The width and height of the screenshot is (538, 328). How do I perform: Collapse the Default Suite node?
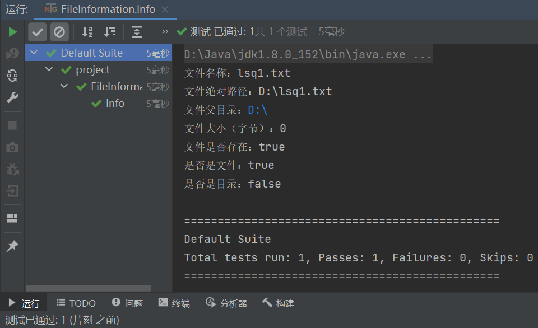click(x=35, y=53)
